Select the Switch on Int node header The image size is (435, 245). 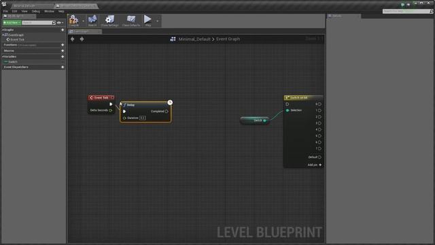303,98
